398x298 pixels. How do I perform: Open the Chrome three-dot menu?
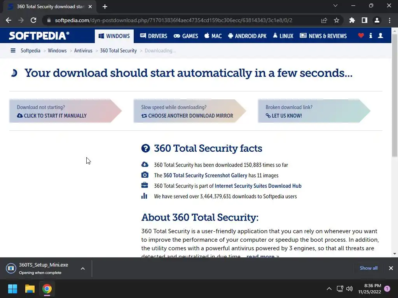(x=389, y=20)
